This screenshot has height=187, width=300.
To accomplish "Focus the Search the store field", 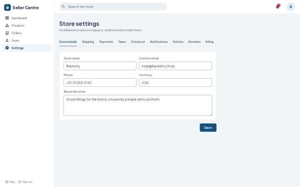I will click(113, 7).
